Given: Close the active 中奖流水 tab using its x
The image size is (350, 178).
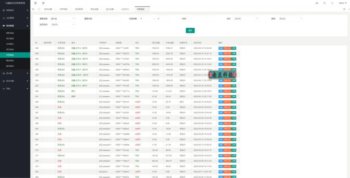Looking at the screenshot, I should point(148,9).
